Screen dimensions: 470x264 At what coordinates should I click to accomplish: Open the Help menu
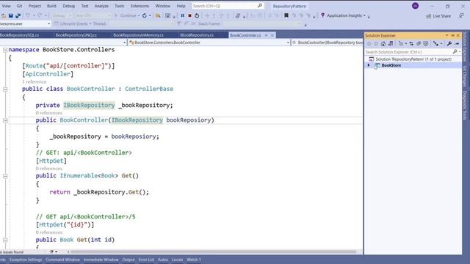tap(181, 6)
